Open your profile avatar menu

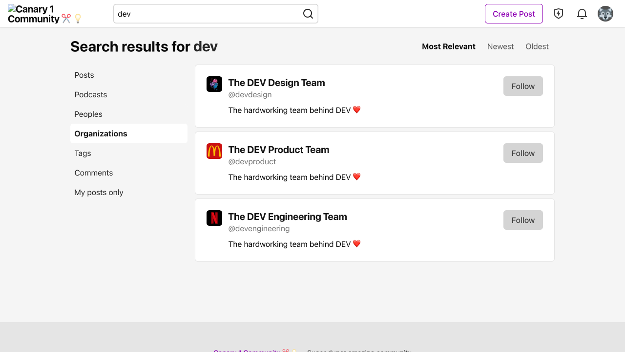[x=605, y=14]
